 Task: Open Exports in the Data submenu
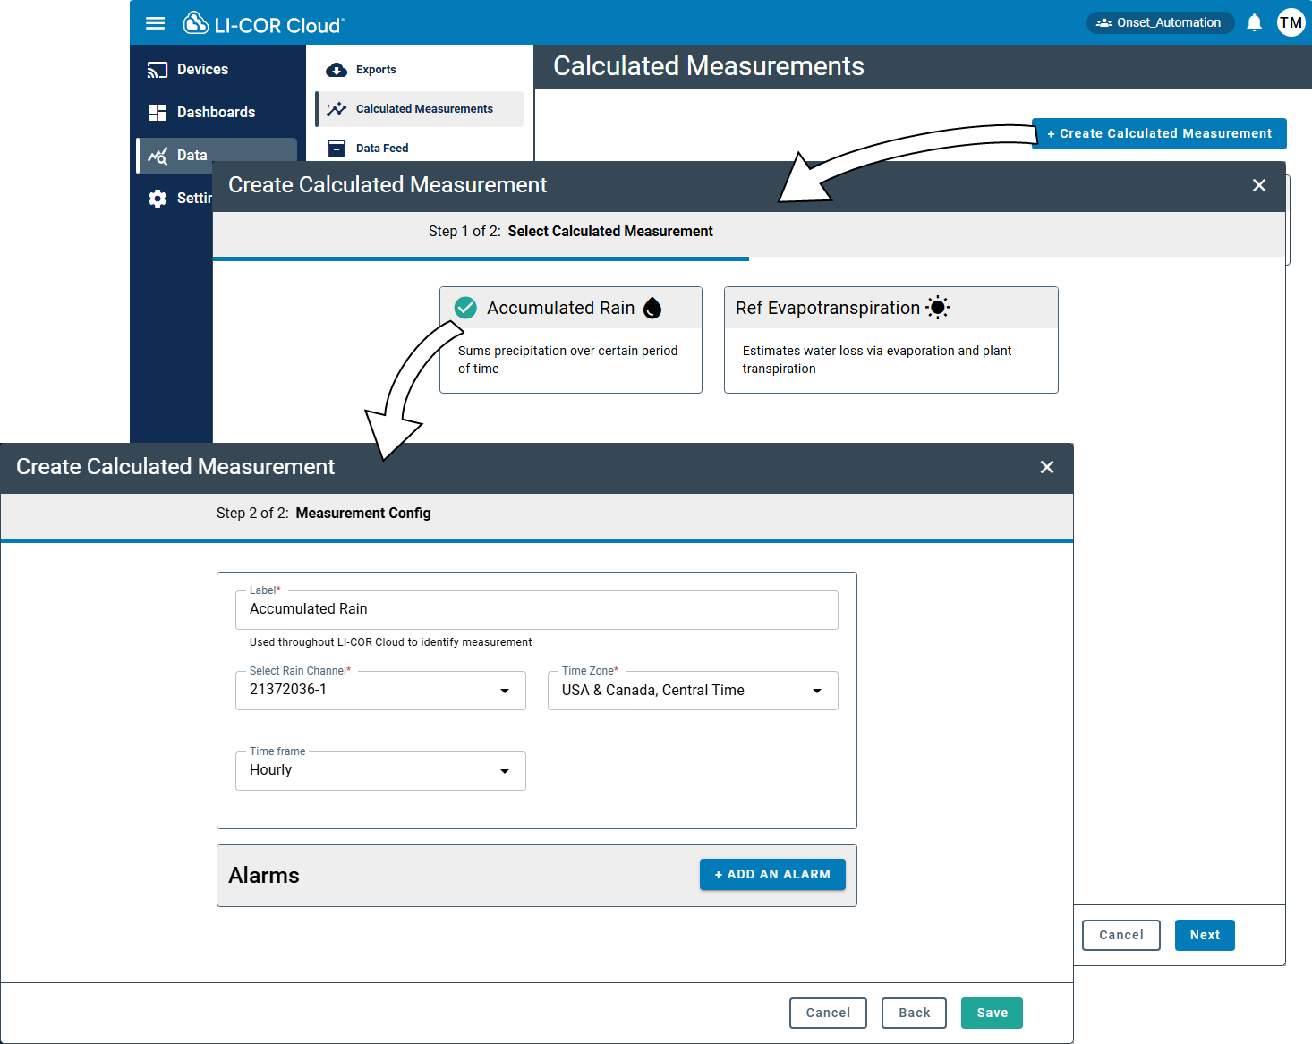pos(420,70)
